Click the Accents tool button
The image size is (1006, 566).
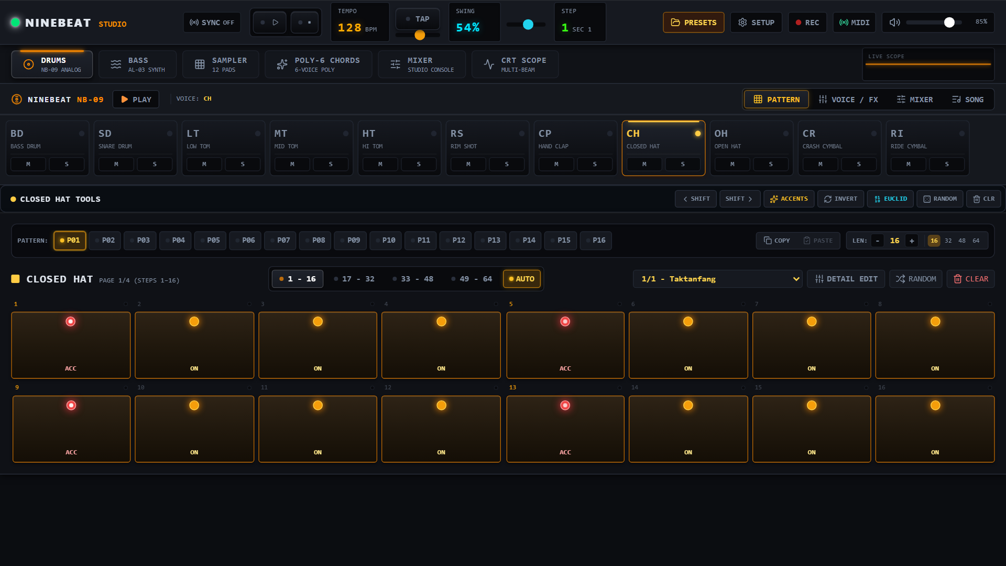pos(789,199)
